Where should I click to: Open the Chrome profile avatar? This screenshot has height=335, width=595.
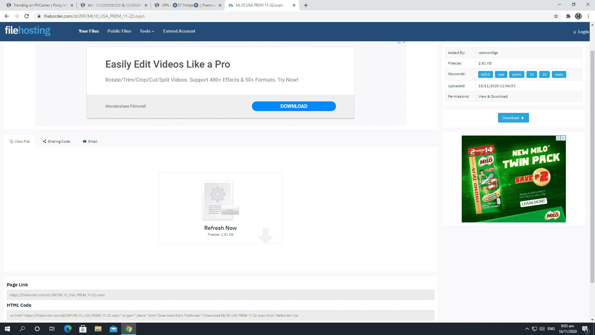(x=578, y=16)
